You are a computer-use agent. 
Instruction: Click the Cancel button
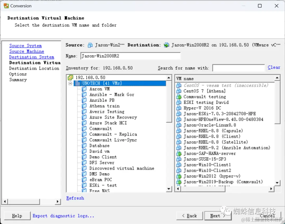pyautogui.click(x=267, y=216)
